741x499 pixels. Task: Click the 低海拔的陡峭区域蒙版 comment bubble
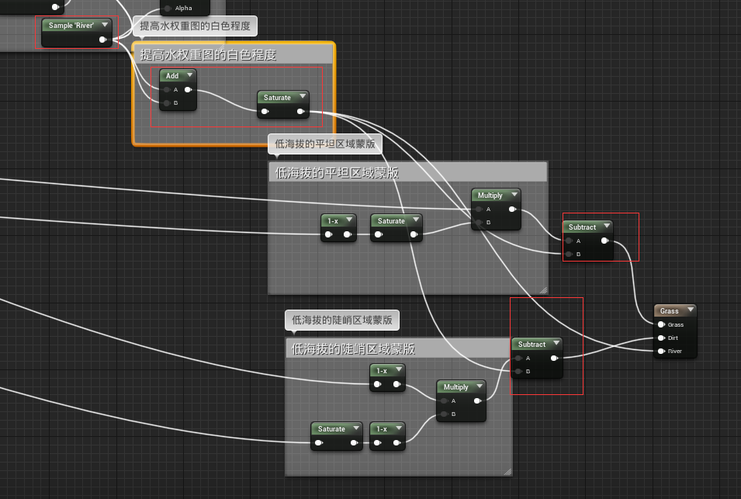[342, 320]
